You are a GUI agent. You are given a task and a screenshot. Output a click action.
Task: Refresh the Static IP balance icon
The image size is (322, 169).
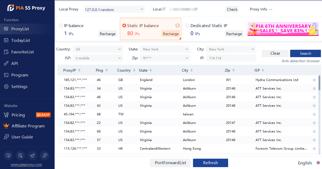click(178, 25)
